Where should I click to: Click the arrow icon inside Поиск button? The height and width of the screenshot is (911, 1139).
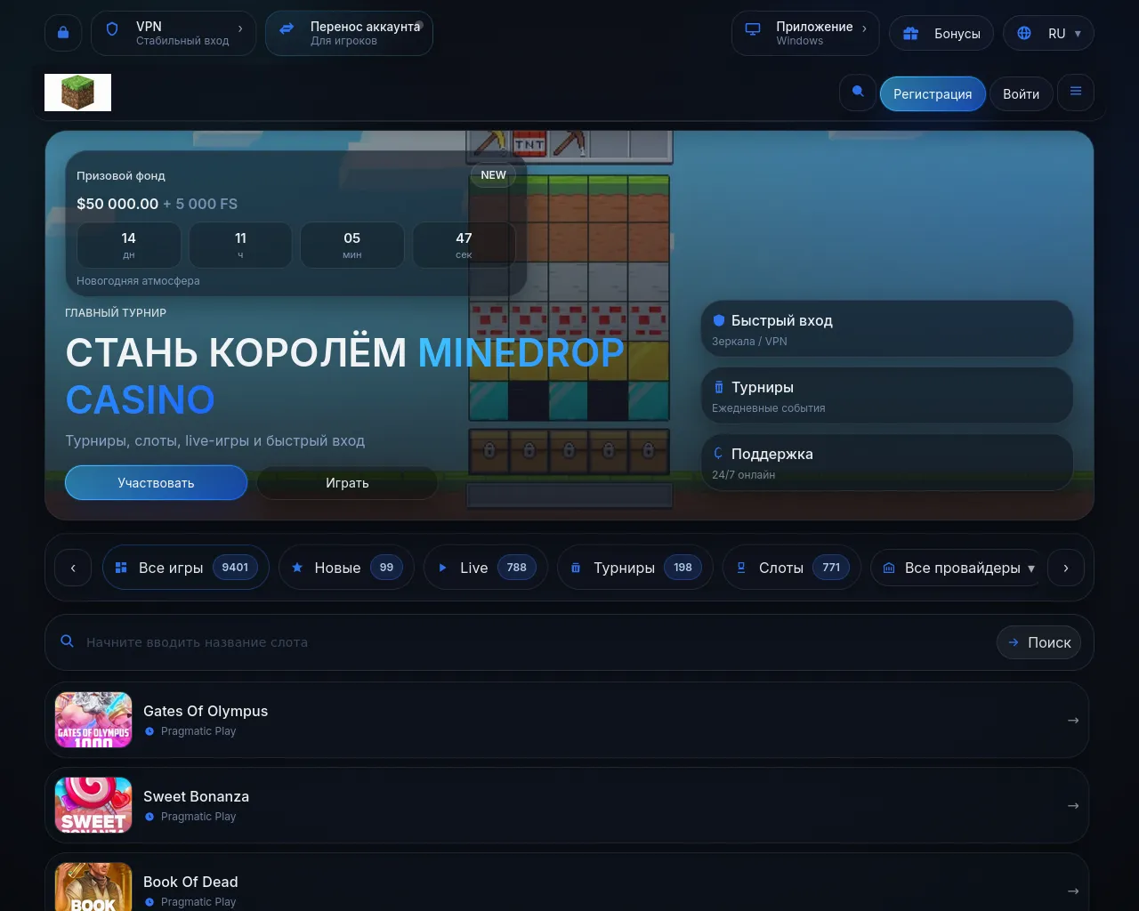1013,642
